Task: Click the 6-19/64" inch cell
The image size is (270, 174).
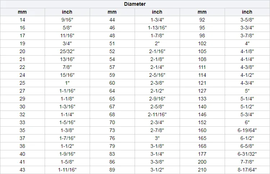Action: click(x=247, y=131)
